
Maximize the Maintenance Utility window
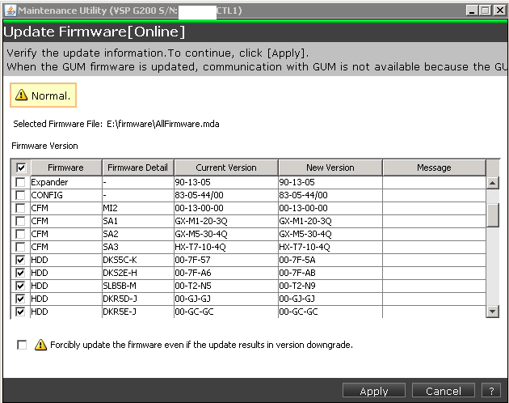pyautogui.click(x=486, y=11)
